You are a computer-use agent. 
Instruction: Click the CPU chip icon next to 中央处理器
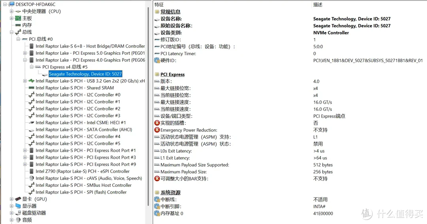click(x=18, y=11)
